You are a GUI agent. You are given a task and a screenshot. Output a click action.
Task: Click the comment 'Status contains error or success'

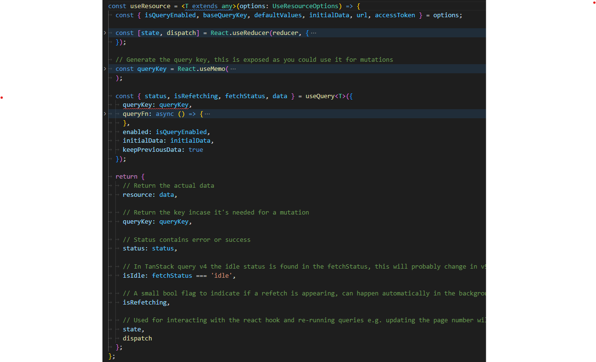tap(187, 240)
